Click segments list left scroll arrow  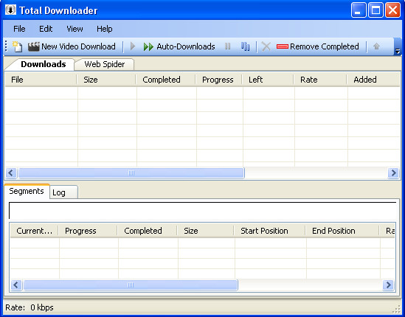tap(16, 285)
